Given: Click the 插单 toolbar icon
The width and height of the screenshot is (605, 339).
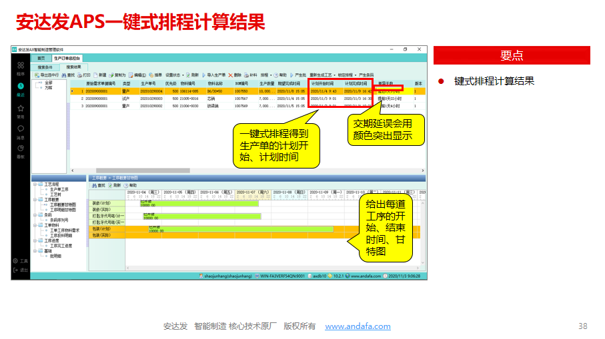Looking at the screenshot, I should coord(151,75).
